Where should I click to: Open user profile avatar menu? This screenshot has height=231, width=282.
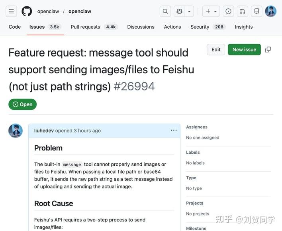click(x=271, y=11)
